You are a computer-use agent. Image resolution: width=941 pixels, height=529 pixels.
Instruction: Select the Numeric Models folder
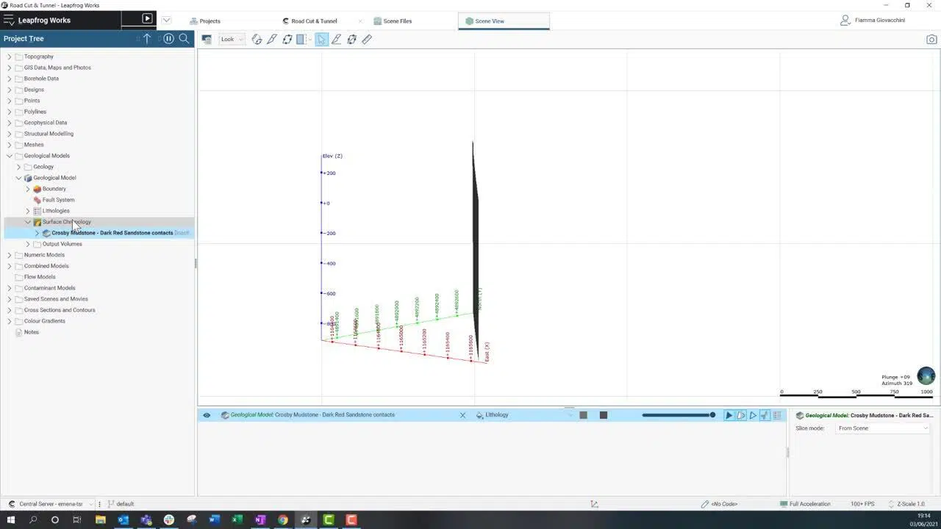(44, 255)
